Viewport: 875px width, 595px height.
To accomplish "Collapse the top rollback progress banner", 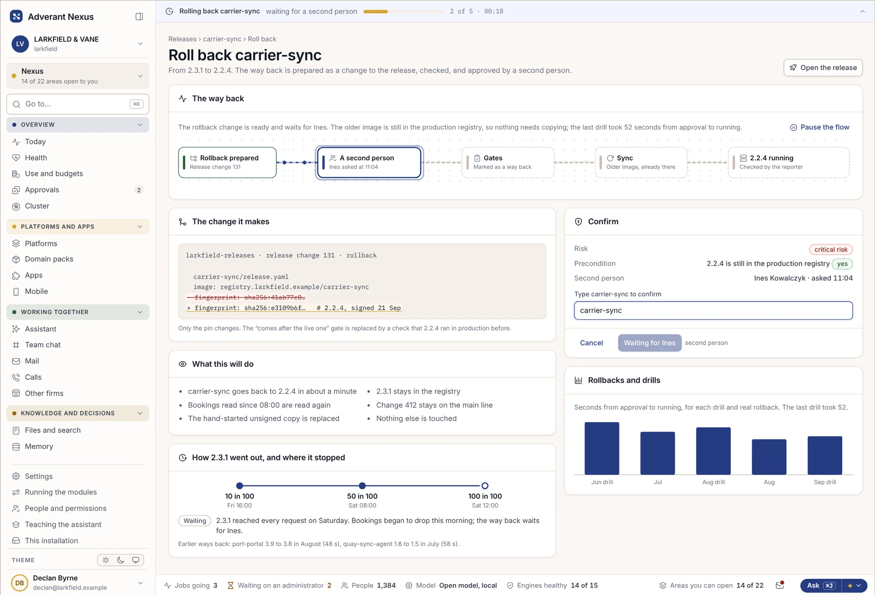I will click(x=862, y=11).
